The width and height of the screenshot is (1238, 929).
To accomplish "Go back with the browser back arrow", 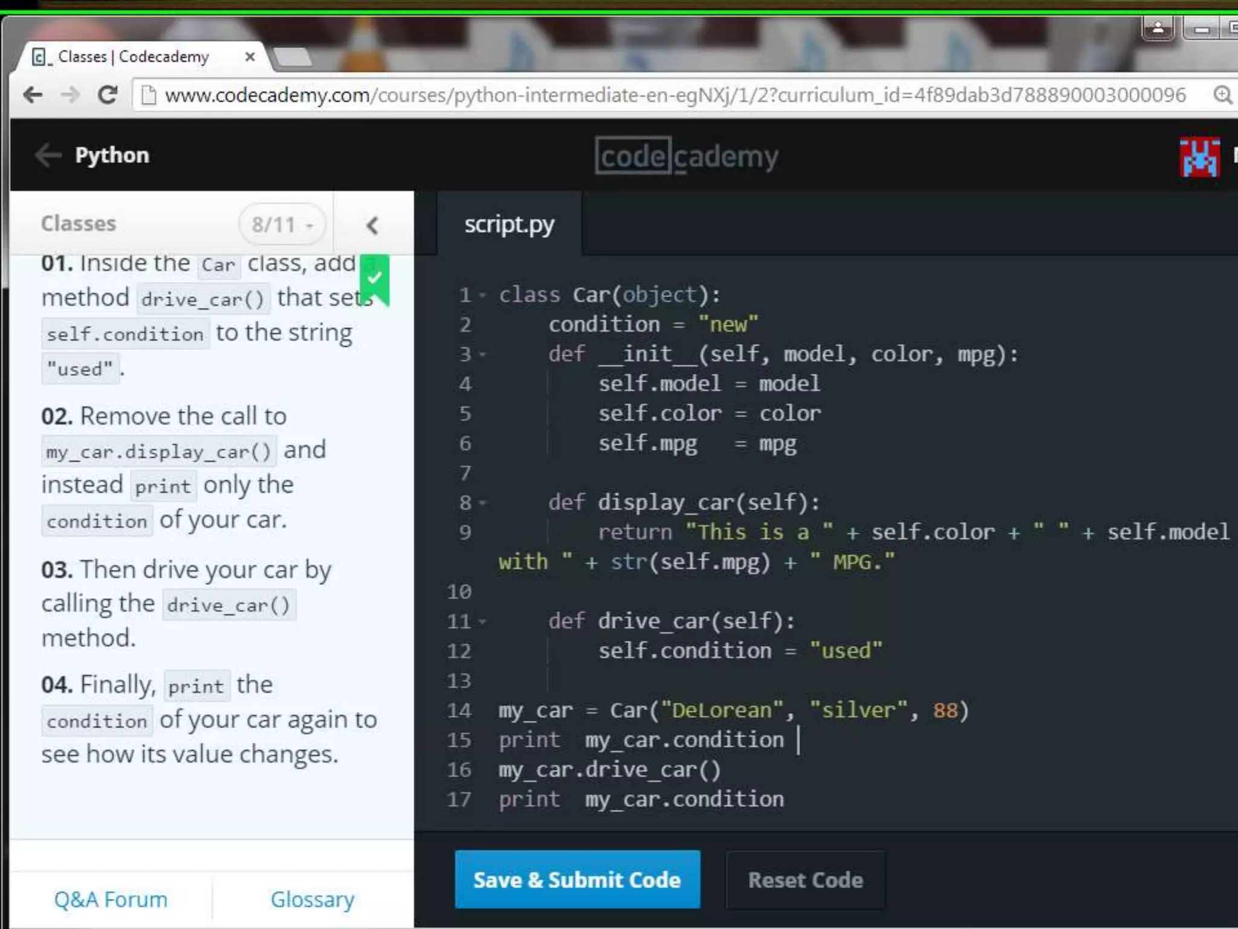I will coord(33,94).
